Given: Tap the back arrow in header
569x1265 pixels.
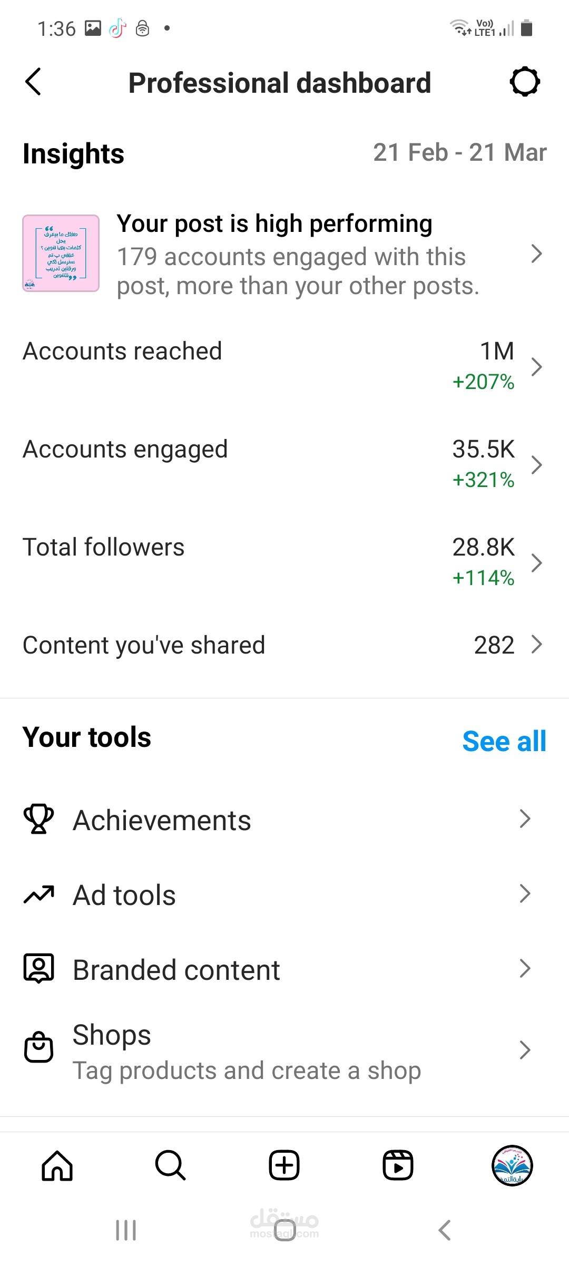Looking at the screenshot, I should pos(33,82).
